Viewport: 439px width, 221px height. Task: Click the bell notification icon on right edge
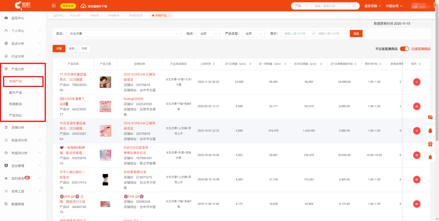tap(430, 157)
